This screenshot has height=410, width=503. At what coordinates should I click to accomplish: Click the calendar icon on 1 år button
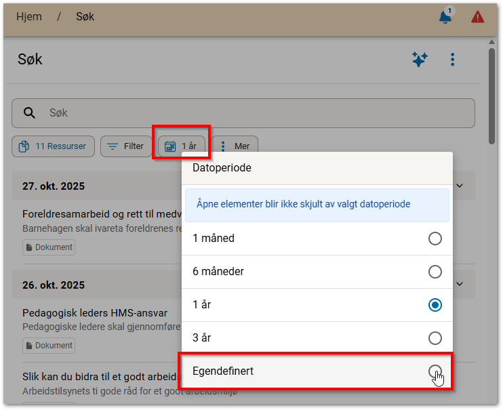[171, 146]
